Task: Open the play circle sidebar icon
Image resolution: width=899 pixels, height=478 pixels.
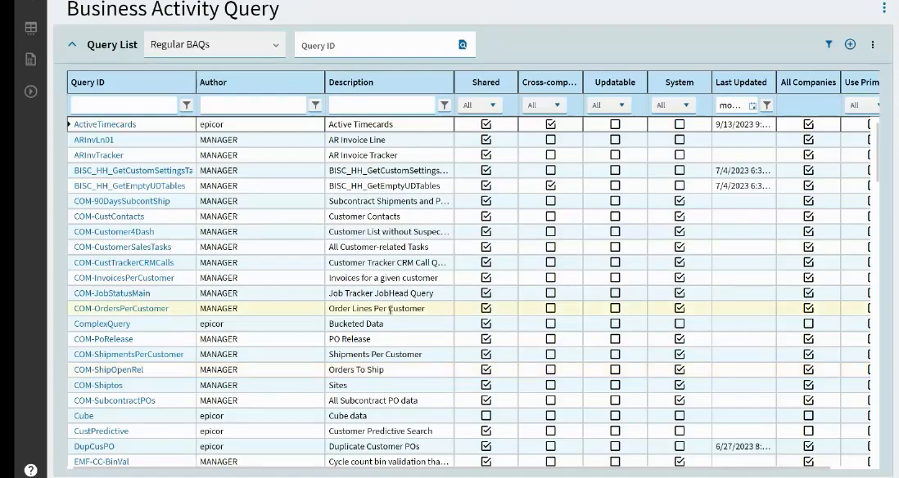Action: (31, 91)
